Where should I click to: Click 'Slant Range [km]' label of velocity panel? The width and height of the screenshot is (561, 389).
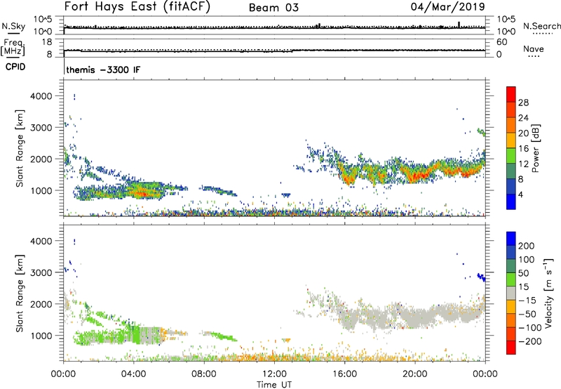[20, 294]
